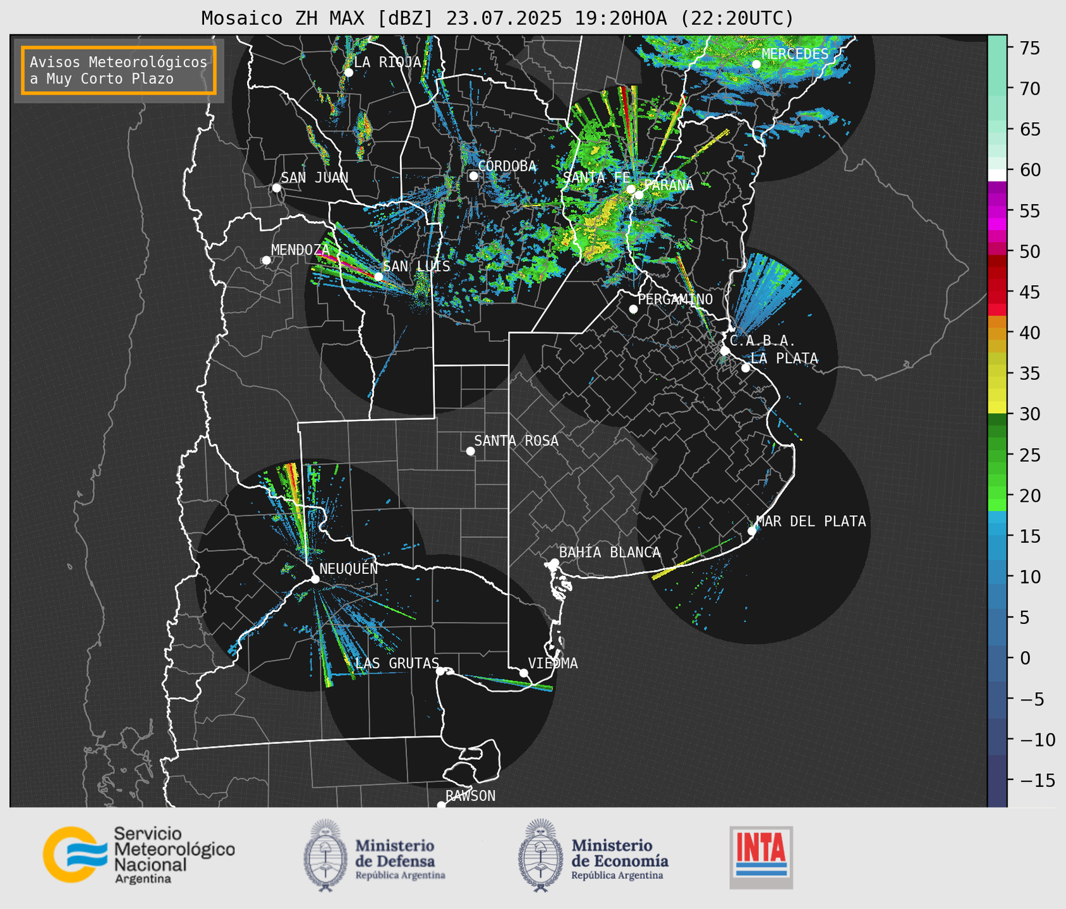This screenshot has width=1066, height=909.
Task: Select the LA PLATA city marker
Action: click(746, 368)
